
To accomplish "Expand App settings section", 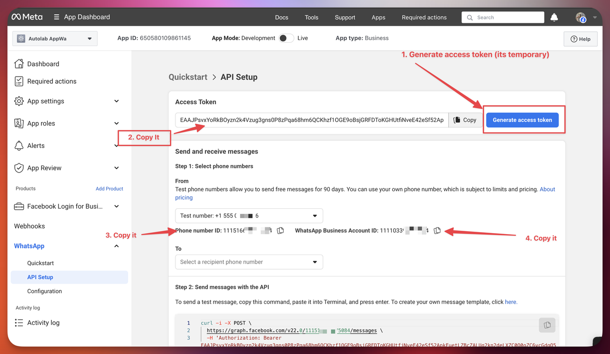I will tap(117, 101).
